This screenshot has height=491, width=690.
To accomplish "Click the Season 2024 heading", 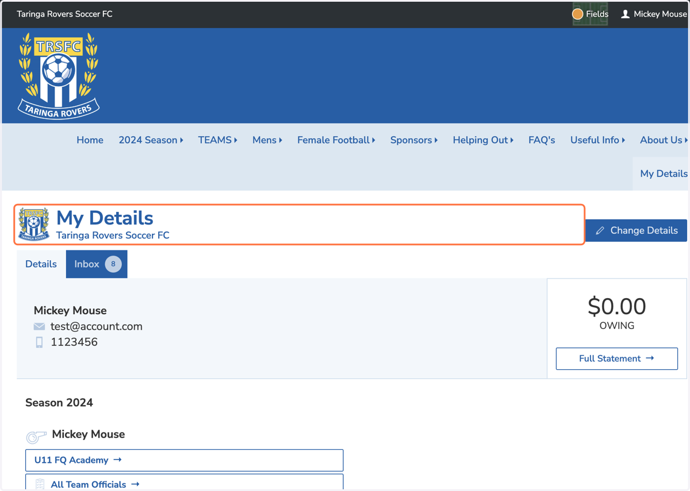I will click(59, 403).
